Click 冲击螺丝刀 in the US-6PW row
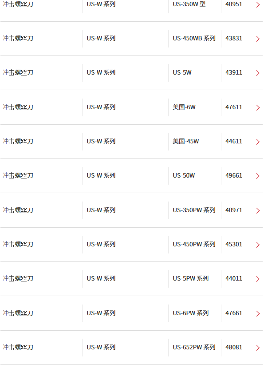The image size is (264, 368). coord(18,313)
